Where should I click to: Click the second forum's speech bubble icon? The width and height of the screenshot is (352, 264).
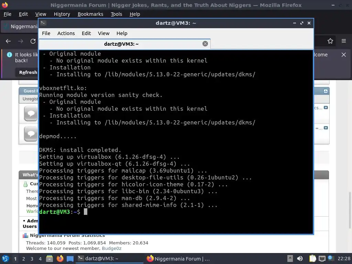click(31, 134)
